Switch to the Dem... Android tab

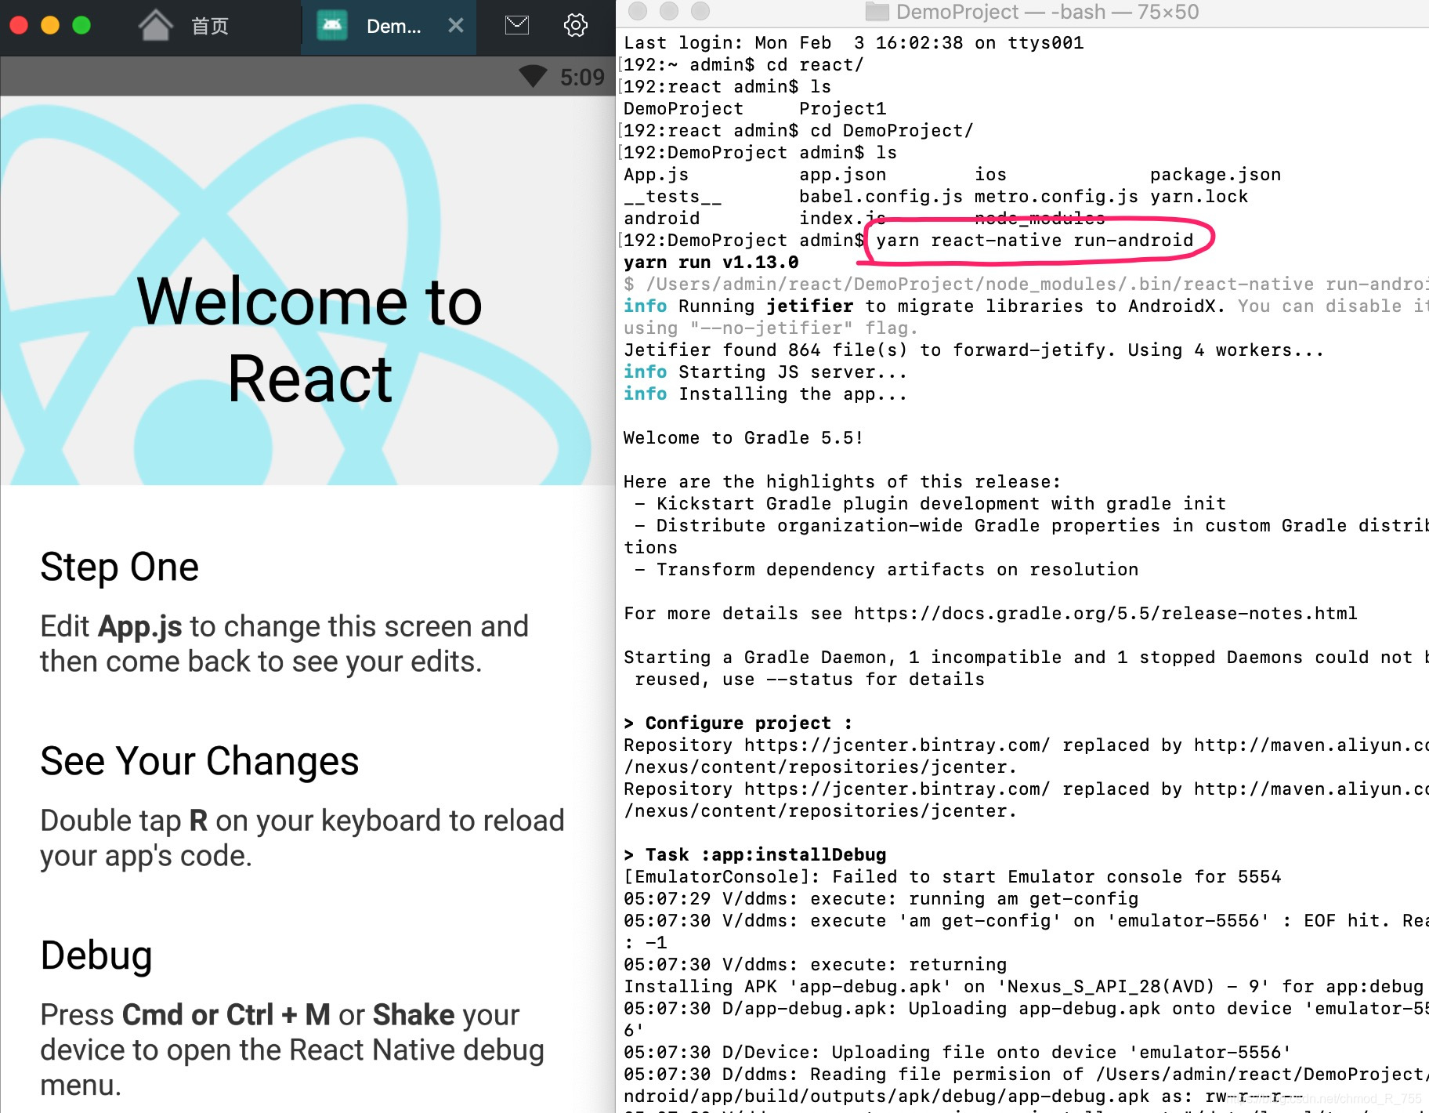pos(389,26)
